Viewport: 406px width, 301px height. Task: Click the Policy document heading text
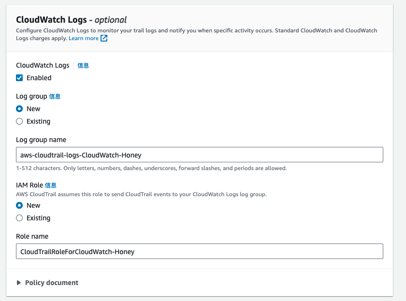tap(52, 283)
